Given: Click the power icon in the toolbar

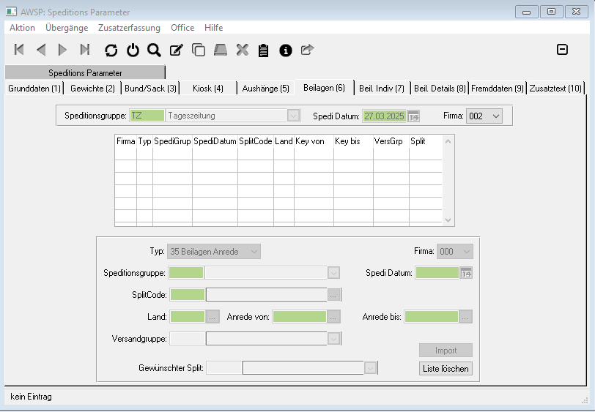Looking at the screenshot, I should tap(133, 50).
